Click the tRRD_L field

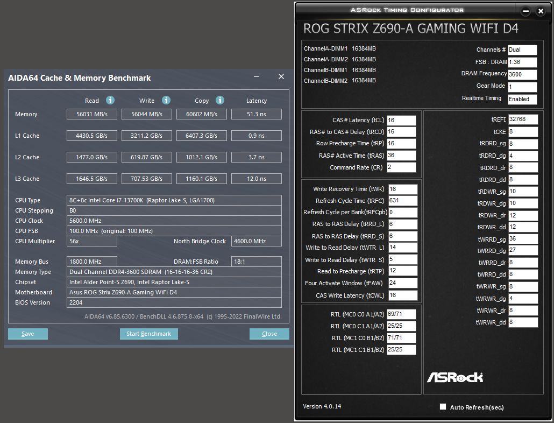coord(403,224)
